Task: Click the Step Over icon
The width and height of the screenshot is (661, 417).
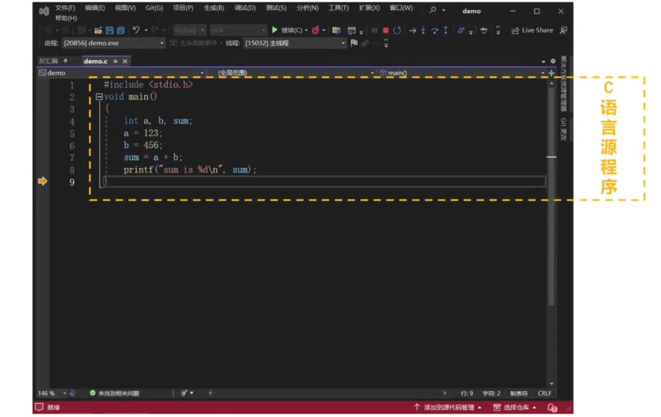Action: click(435, 30)
